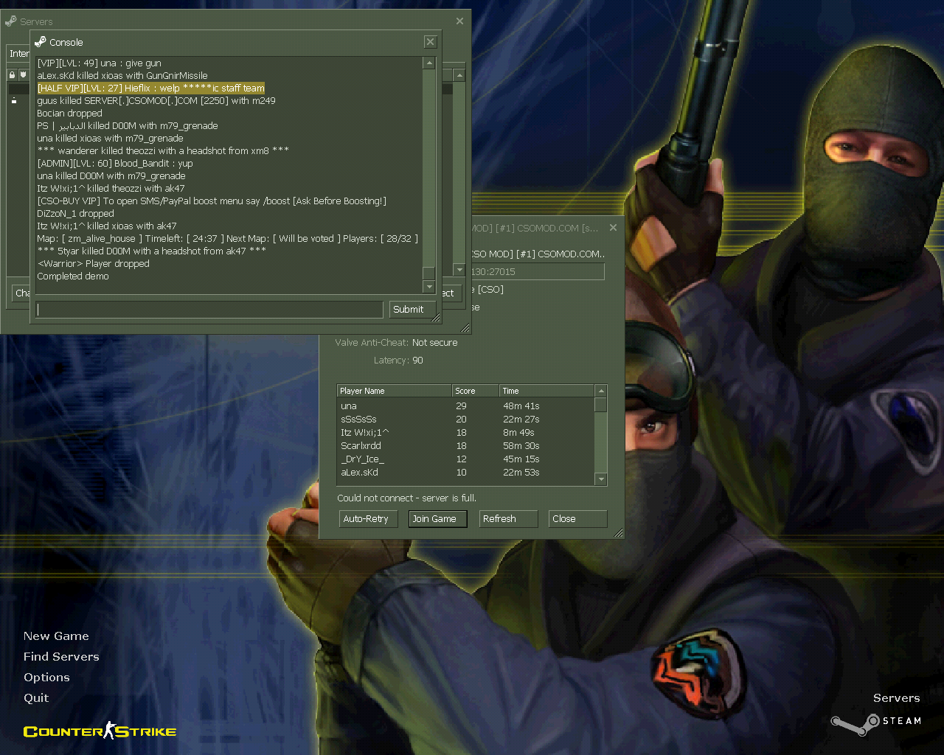Enable Auto-Retry for the full server

(368, 519)
